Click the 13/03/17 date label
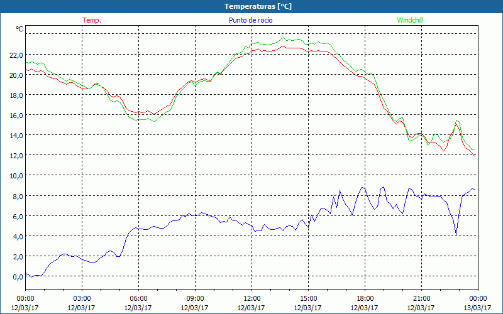Screen dimensions: 503x314 tap(478, 308)
